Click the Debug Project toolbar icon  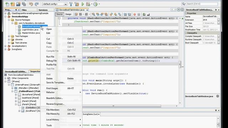[x=88, y=4]
